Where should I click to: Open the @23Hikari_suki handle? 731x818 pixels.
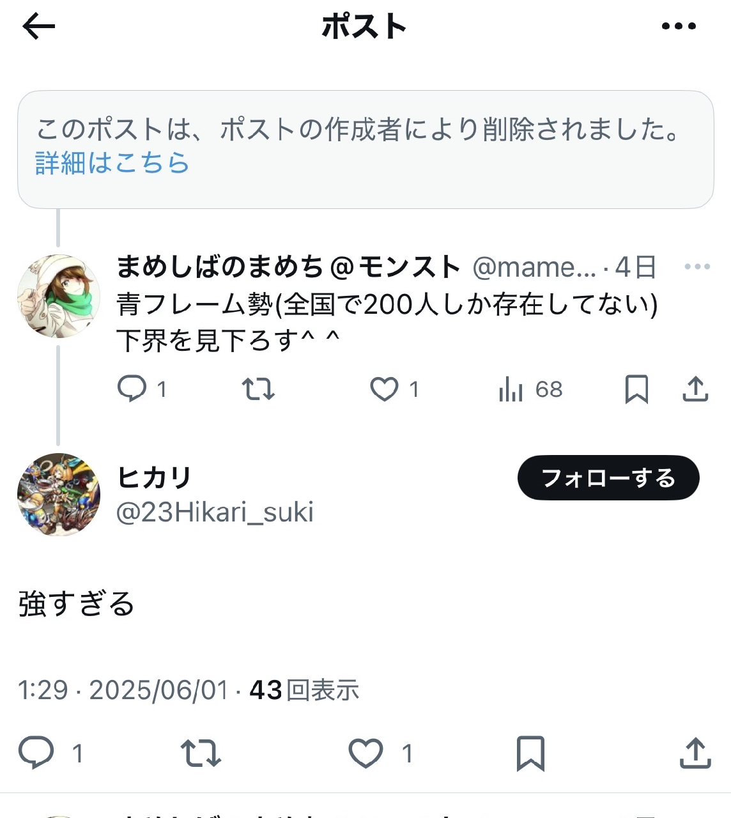point(215,513)
